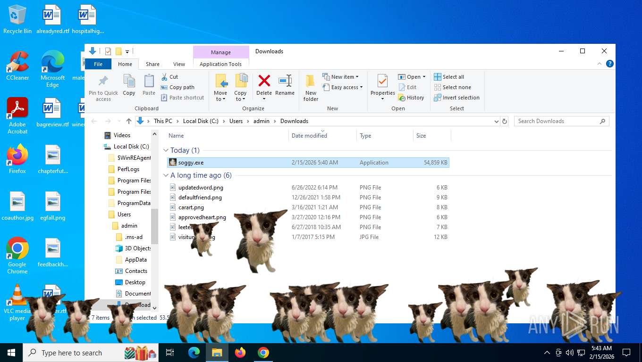Click 'Local Disk (C:)' in the breadcrumb
This screenshot has height=362, width=642.
(201, 121)
